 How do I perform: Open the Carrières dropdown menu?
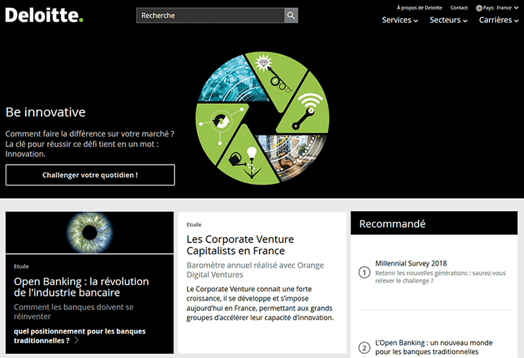point(499,20)
